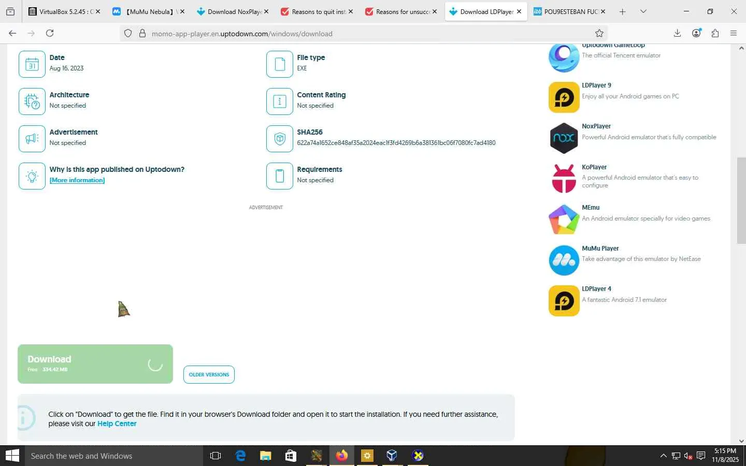The image size is (746, 466).
Task: Click the page's vertical scrollbar thumb
Action: point(741,200)
